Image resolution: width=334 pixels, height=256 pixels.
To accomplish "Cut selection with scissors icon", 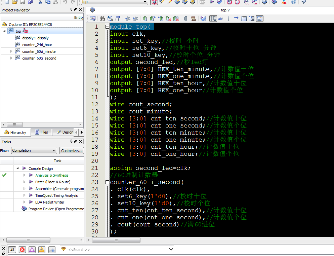I will (40, 2).
